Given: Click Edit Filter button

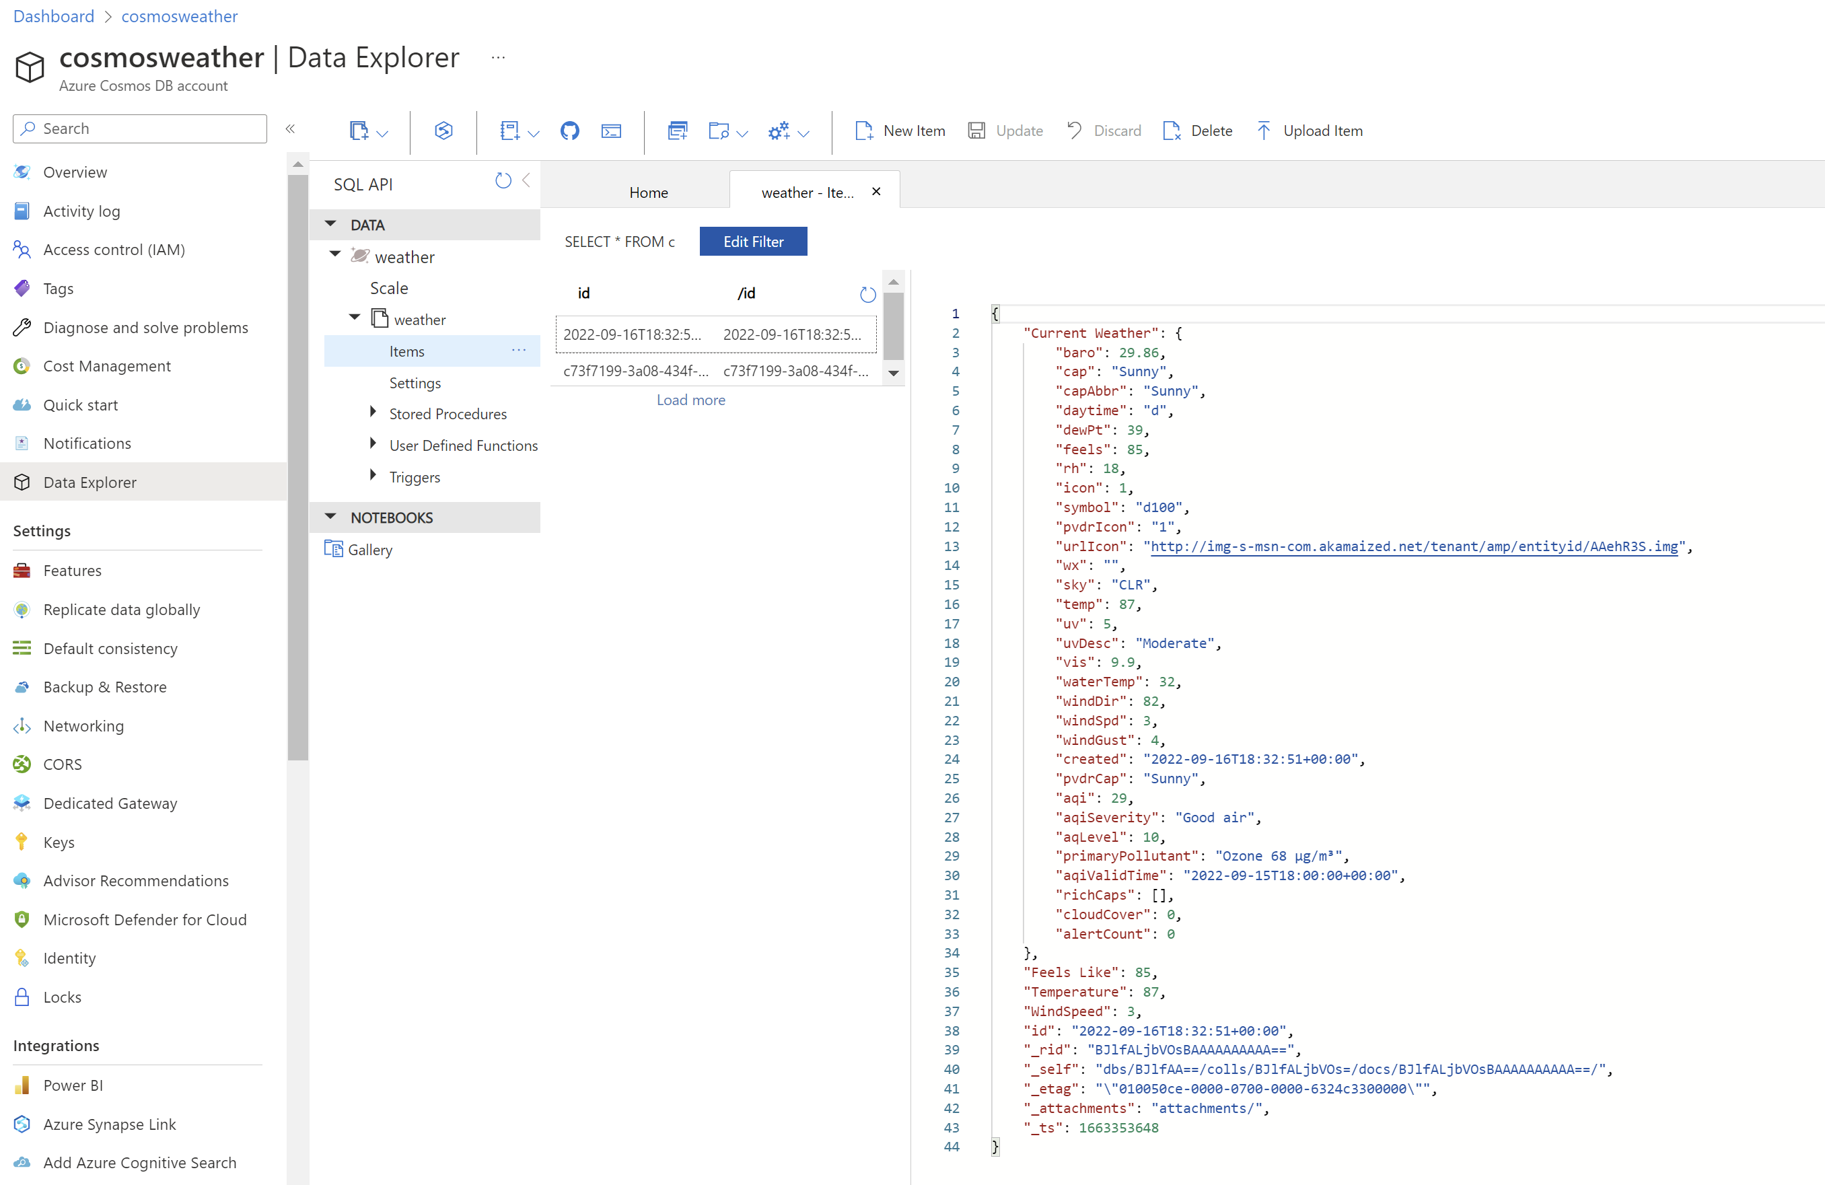Looking at the screenshot, I should (753, 242).
